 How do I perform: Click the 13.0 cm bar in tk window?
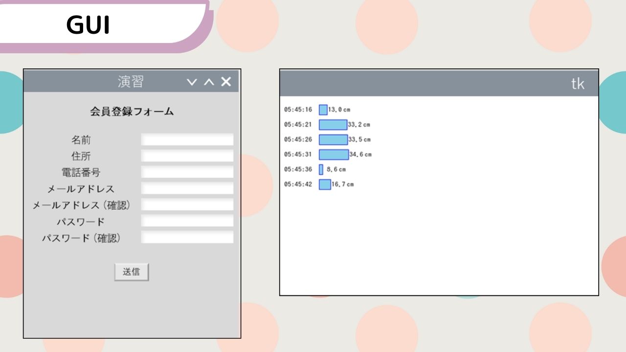pyautogui.click(x=323, y=110)
